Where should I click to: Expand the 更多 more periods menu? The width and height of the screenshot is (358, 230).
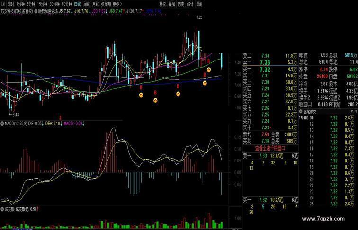tap(117, 4)
